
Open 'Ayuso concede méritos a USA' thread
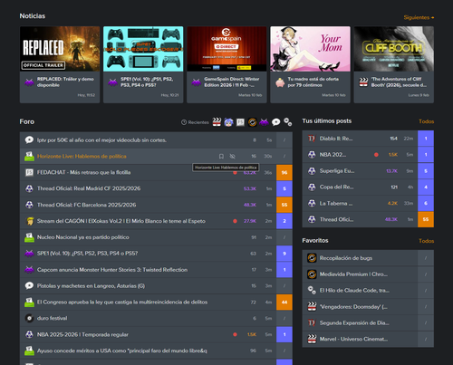121,351
